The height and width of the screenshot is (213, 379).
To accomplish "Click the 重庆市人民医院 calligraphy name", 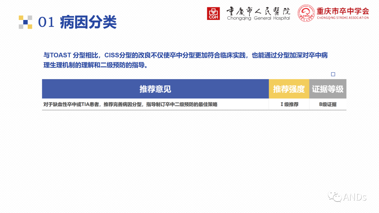I will [x=258, y=11].
